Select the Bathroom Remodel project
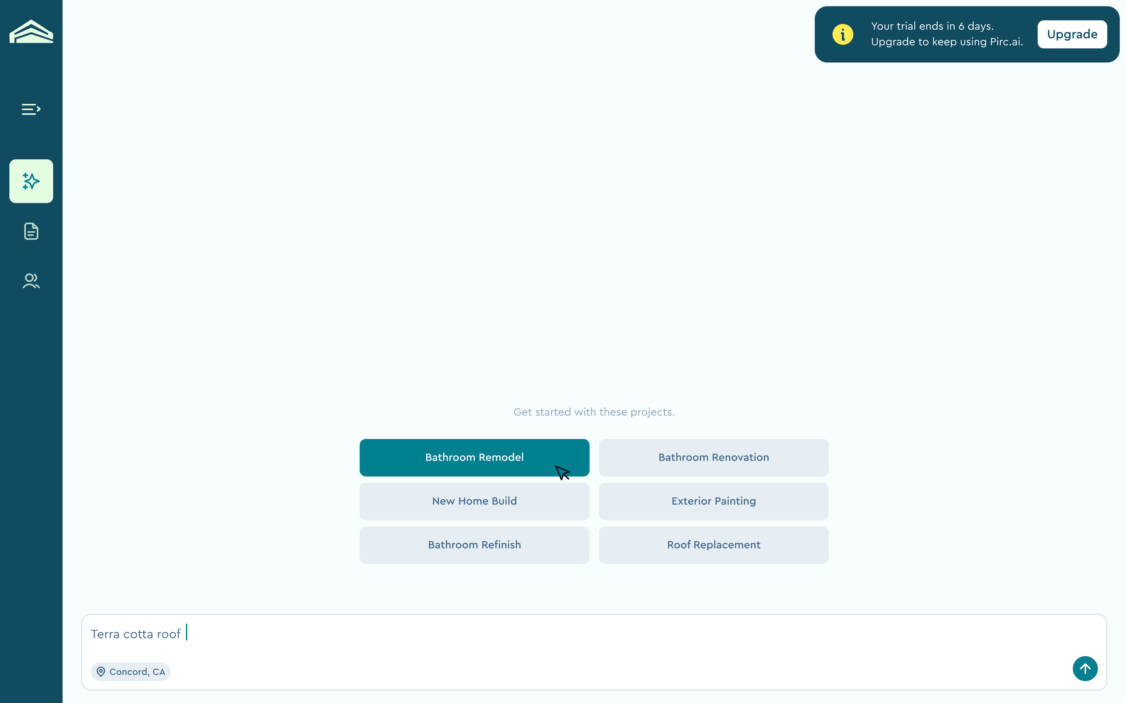1126x703 pixels. click(x=474, y=458)
